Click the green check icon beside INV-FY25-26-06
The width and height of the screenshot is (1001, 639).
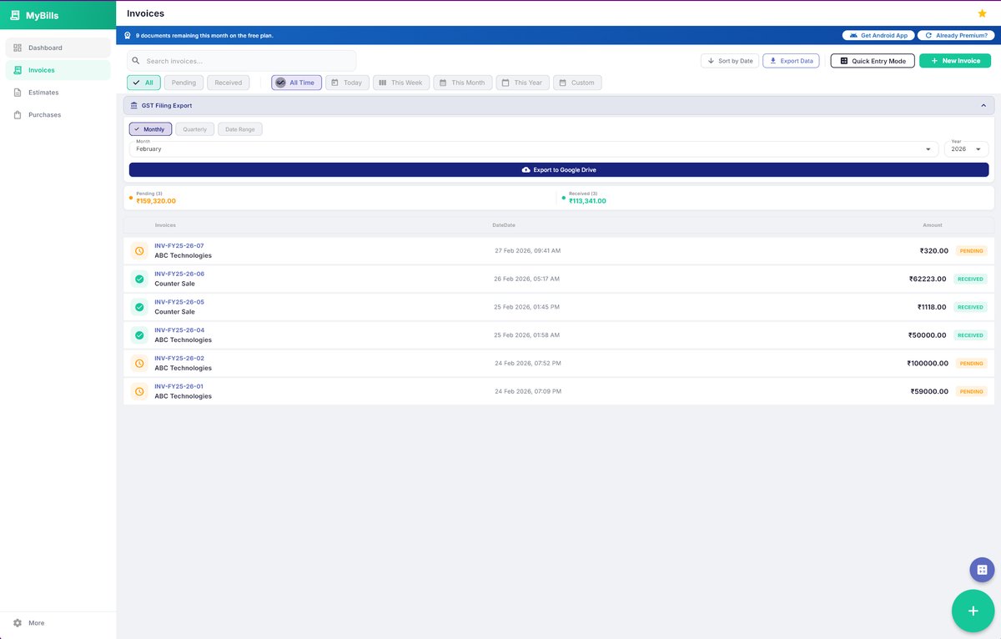pyautogui.click(x=139, y=279)
